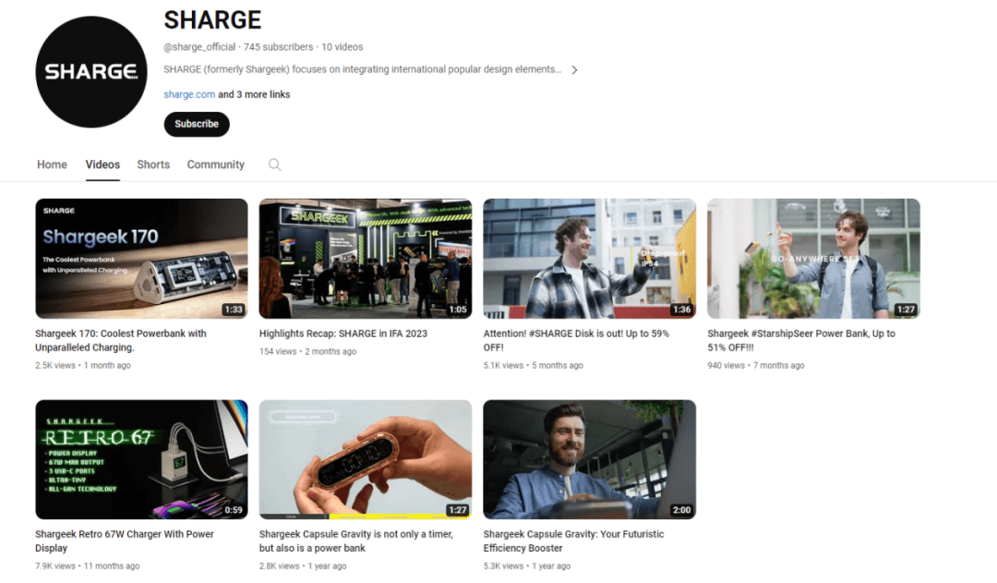Switch to the Home tab
The height and width of the screenshot is (583, 997).
point(52,164)
